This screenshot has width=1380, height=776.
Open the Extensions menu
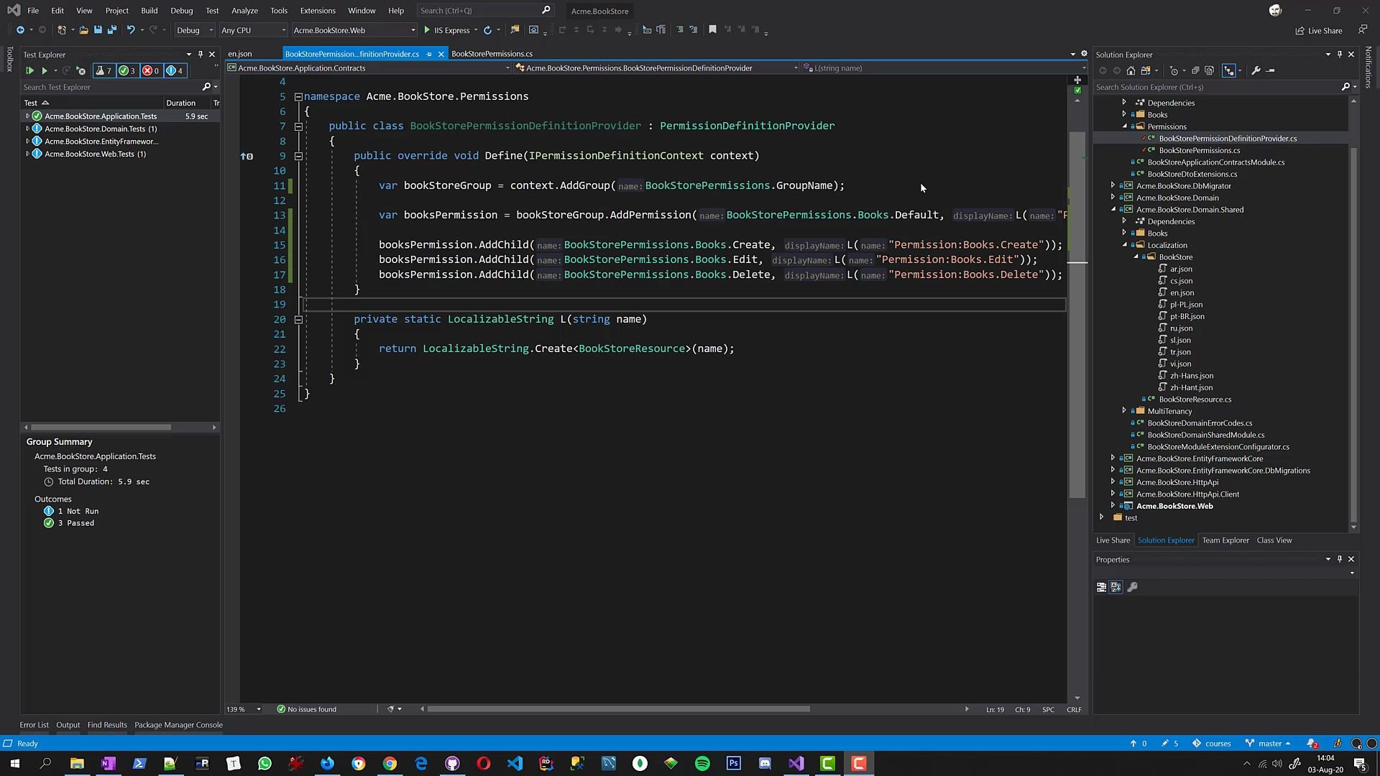coord(317,11)
